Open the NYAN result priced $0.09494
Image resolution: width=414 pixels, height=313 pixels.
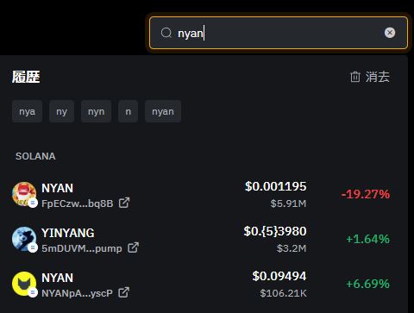pyautogui.click(x=201, y=284)
